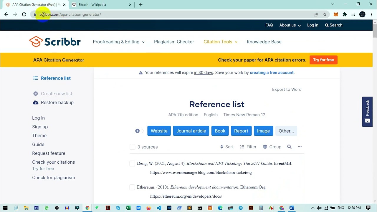Open Plagiarism Checker menu item
Image resolution: width=377 pixels, height=212 pixels.
pos(174,42)
